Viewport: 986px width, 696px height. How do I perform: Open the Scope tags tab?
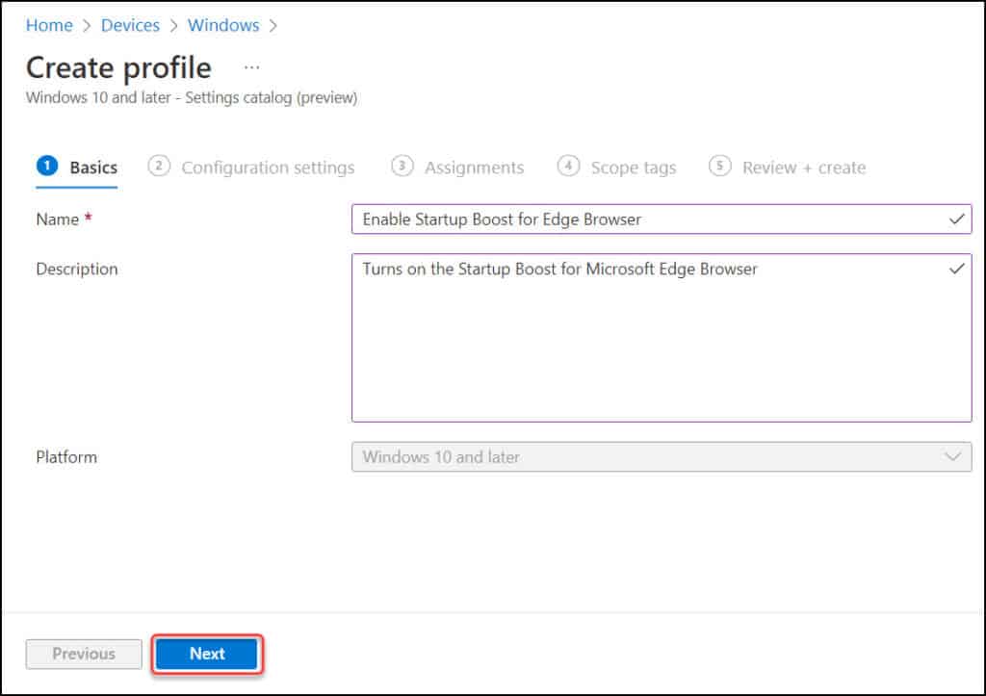617,168
